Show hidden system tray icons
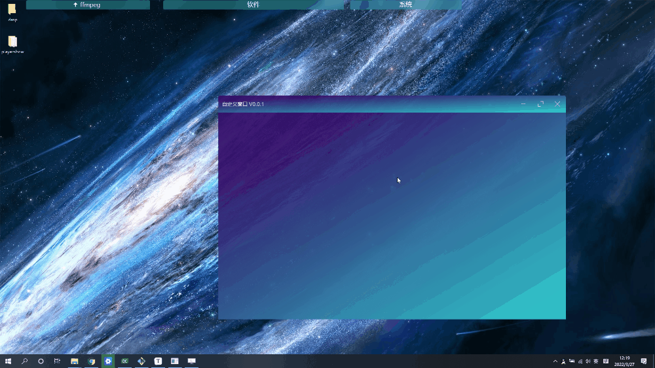This screenshot has height=368, width=655. point(555,361)
